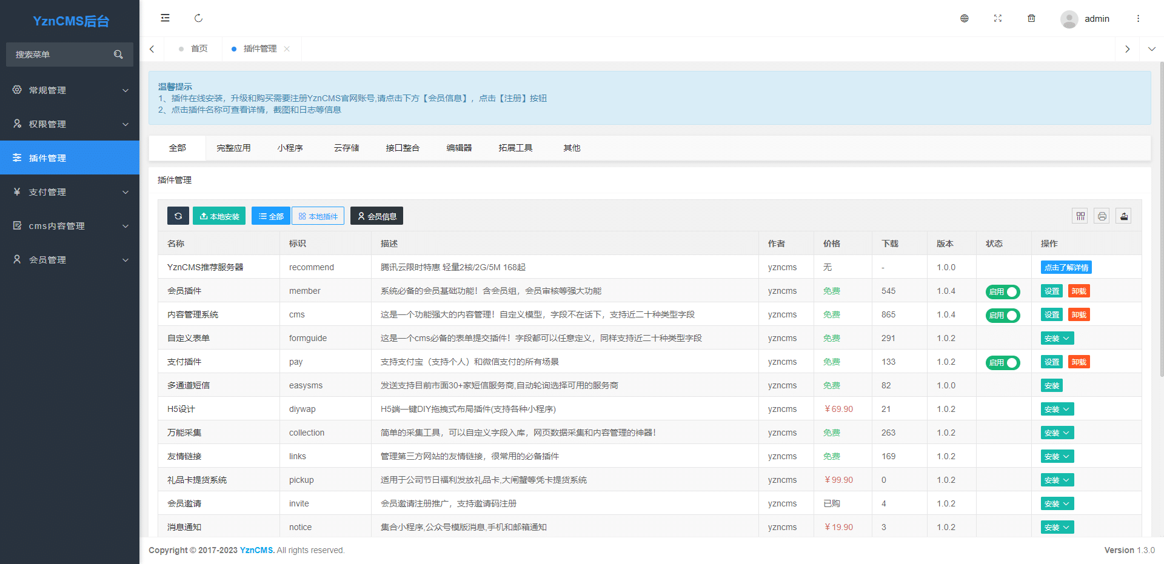This screenshot has height=564, width=1164.
Task: Expand the 支付管理 menu chevron
Action: pos(125,192)
